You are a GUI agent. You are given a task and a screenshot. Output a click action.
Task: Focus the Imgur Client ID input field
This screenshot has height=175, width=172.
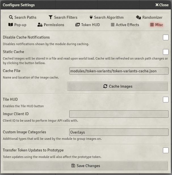[119, 114]
